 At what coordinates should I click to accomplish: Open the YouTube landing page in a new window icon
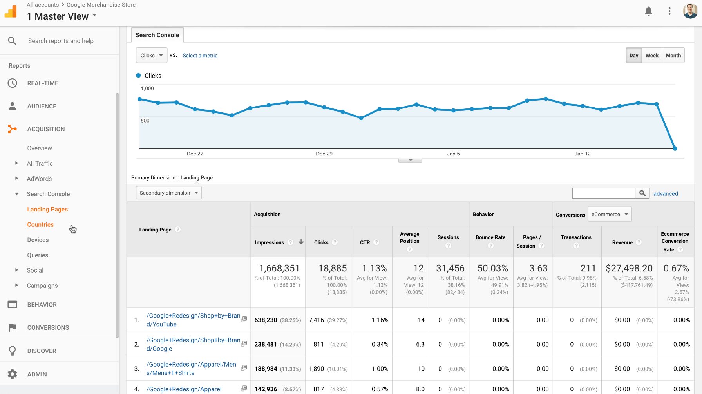click(244, 320)
